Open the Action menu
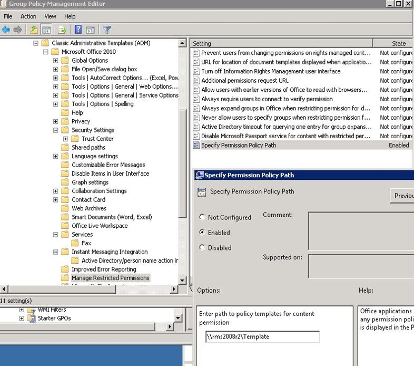414x366 pixels. coord(28,16)
